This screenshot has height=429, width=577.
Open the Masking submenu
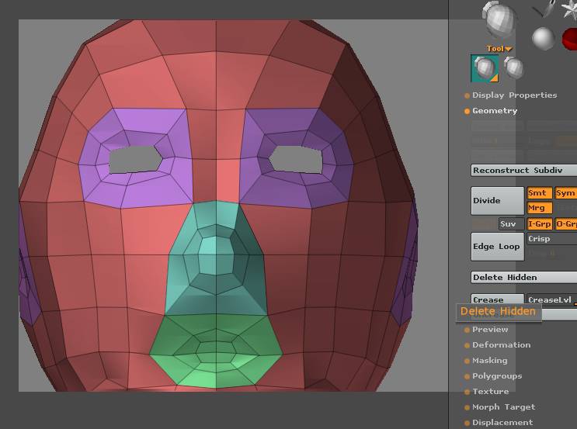coord(489,361)
